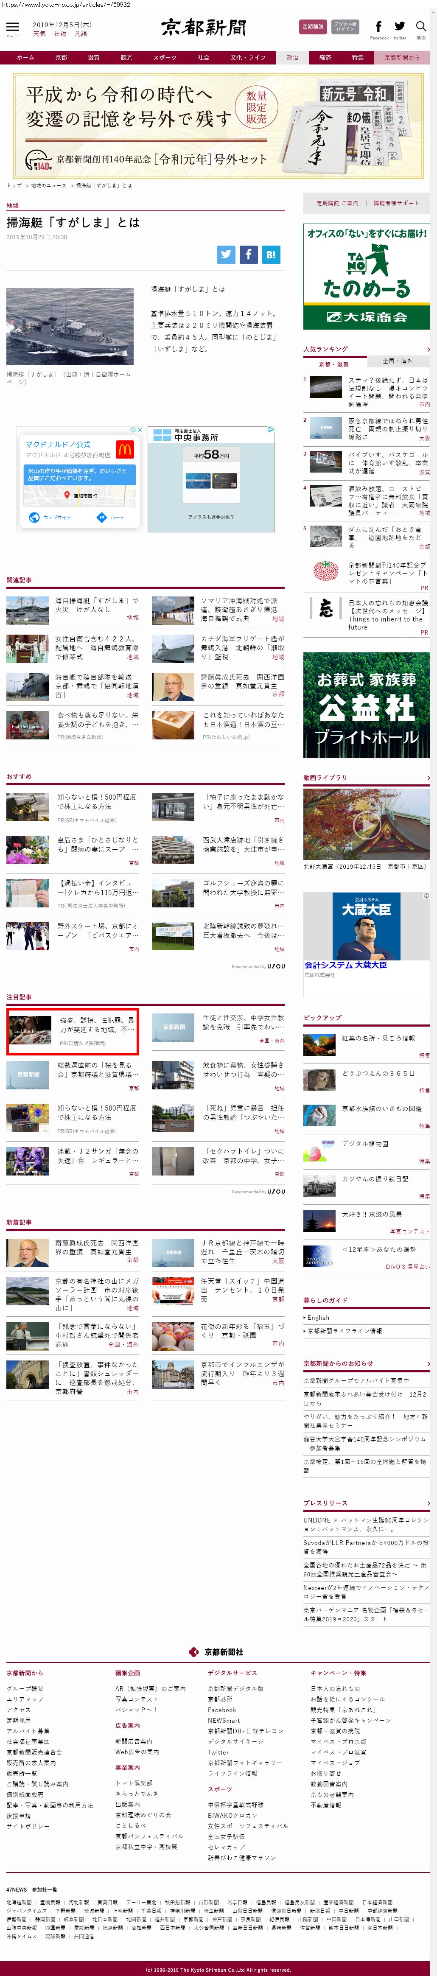Image resolution: width=437 pixels, height=1976 pixels.
Task: Expand 人気ランキング section arrow
Action: [x=428, y=349]
